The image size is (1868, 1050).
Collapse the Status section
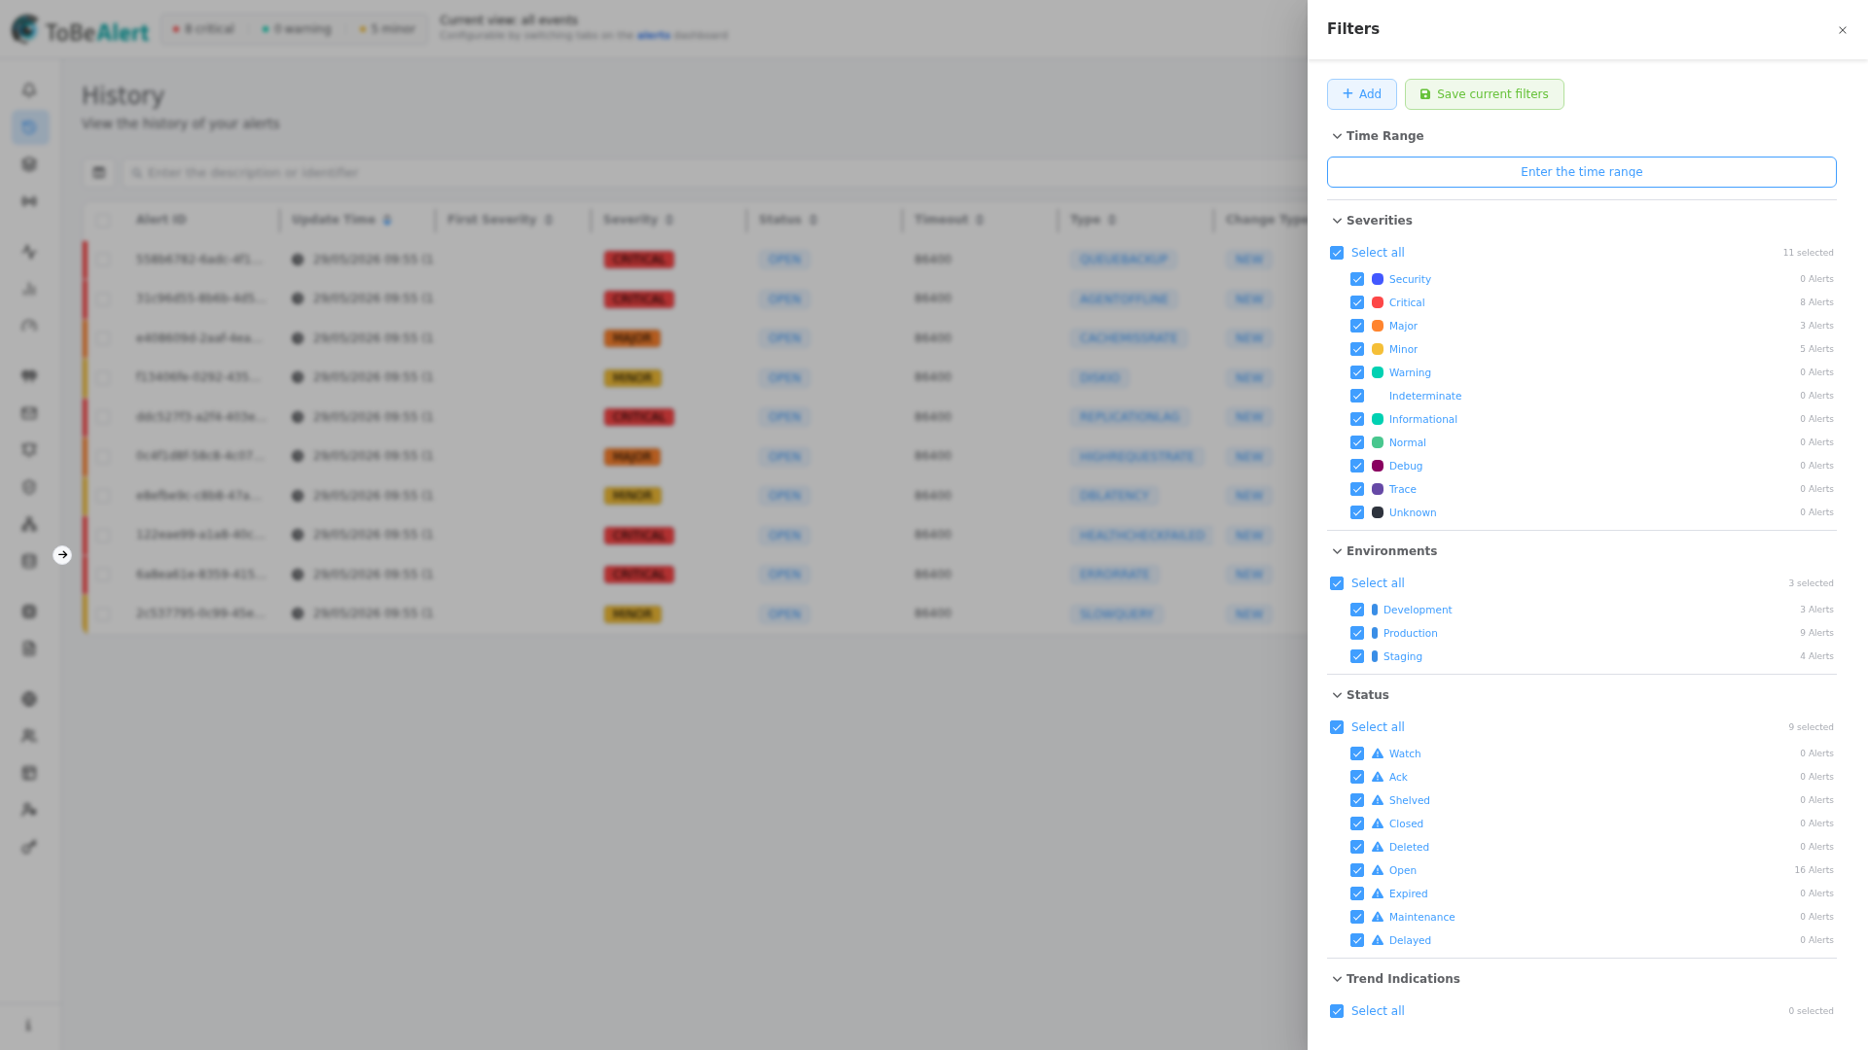point(1337,695)
